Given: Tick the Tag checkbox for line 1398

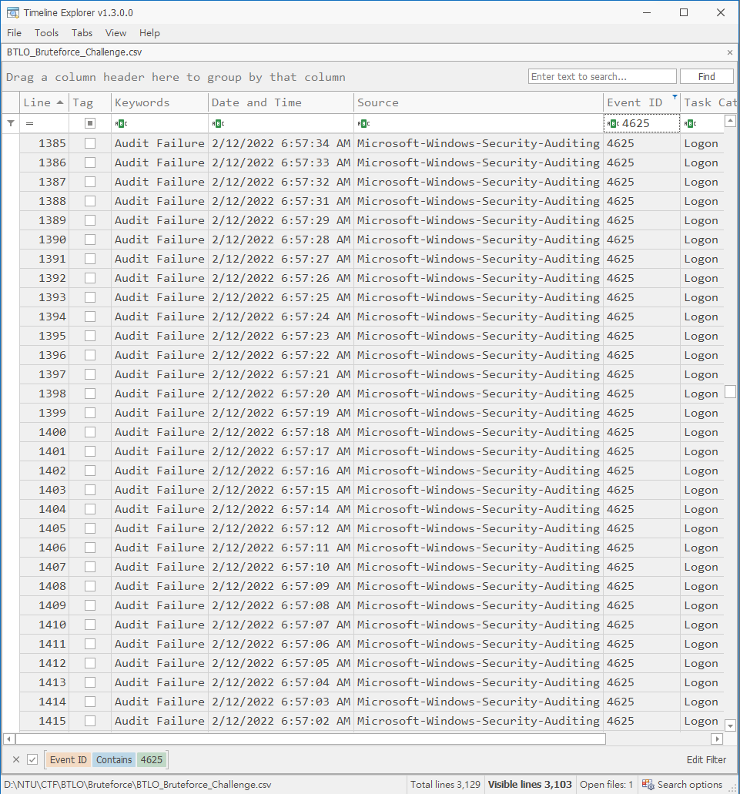Looking at the screenshot, I should pyautogui.click(x=90, y=394).
